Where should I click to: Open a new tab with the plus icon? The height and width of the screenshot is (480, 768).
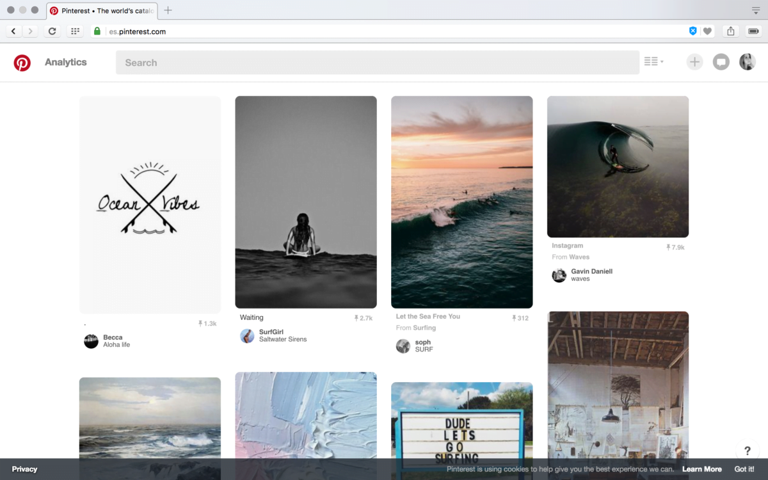[168, 10]
